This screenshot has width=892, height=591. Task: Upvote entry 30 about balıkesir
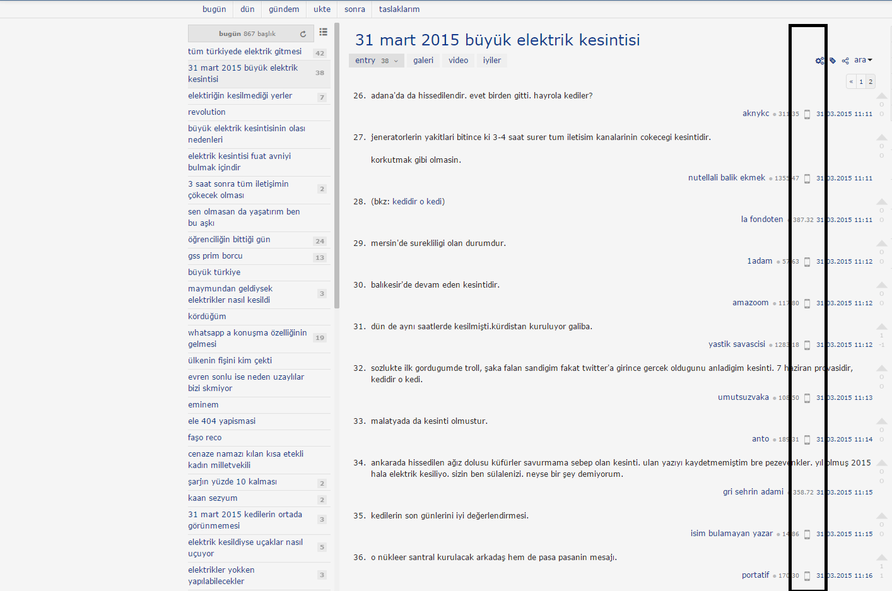[x=882, y=285]
